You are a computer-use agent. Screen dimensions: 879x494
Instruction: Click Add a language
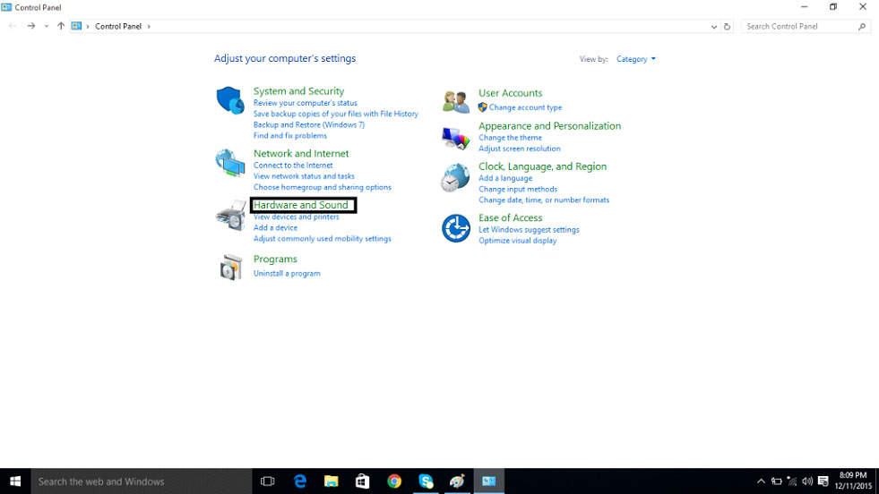click(505, 178)
